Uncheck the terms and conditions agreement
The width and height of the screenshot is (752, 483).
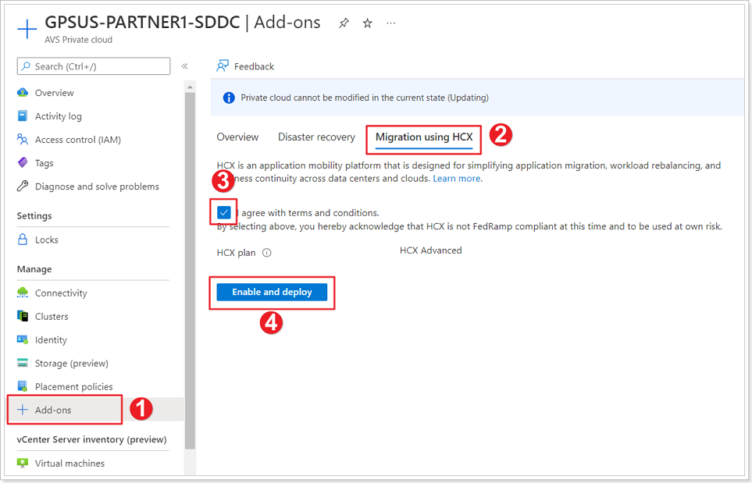pyautogui.click(x=223, y=211)
